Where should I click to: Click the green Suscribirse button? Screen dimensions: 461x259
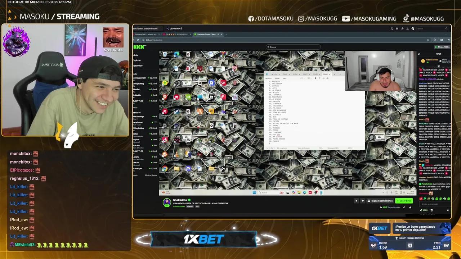click(404, 201)
